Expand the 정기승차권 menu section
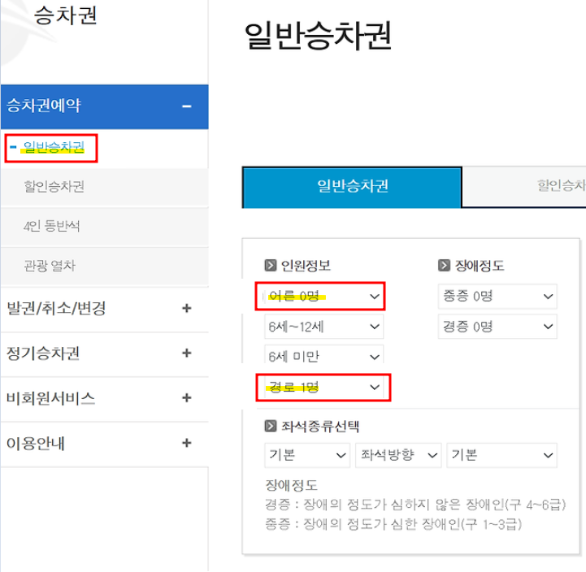Viewport: 586px width, 572px height. tap(104, 353)
